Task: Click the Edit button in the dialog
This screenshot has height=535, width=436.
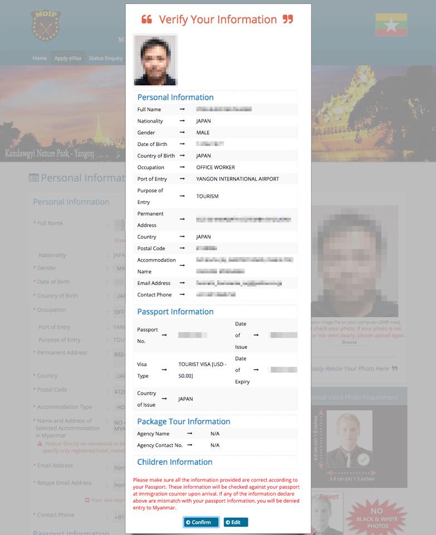Action: [x=236, y=522]
